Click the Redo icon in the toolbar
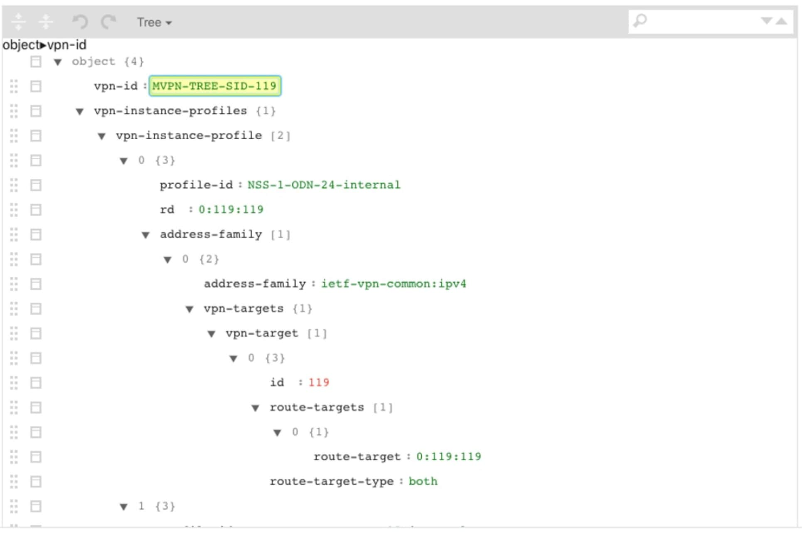Viewport: 802px width, 533px height. point(108,22)
